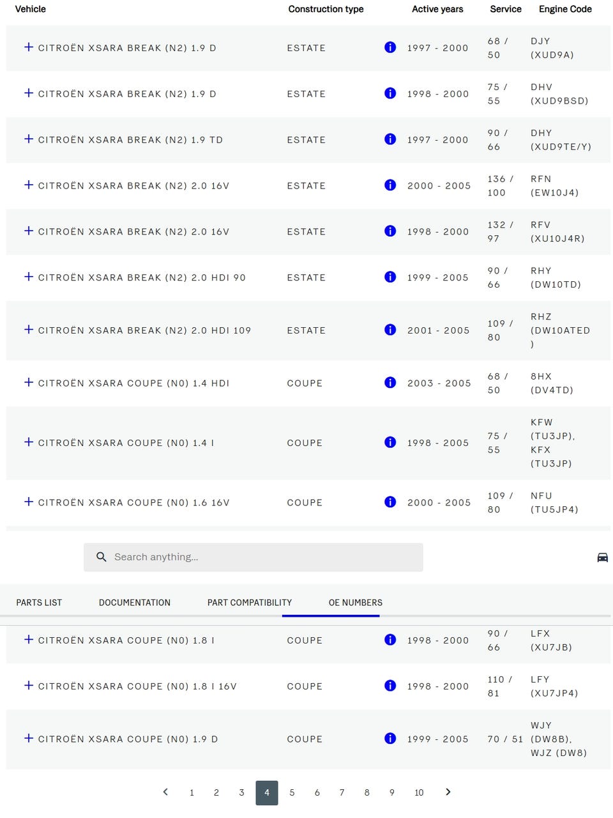Jump to page 1

[x=192, y=792]
